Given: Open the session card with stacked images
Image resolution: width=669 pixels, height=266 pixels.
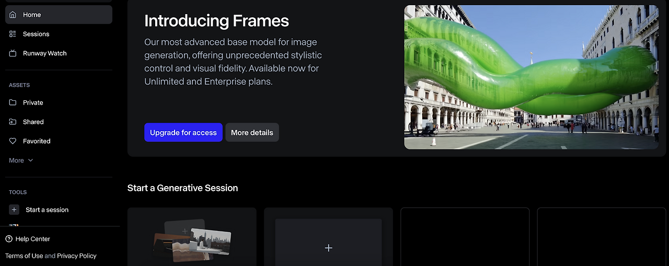Looking at the screenshot, I should click(192, 241).
